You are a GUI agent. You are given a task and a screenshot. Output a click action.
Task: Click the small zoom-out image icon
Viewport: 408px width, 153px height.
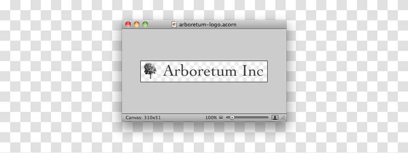coord(221,118)
